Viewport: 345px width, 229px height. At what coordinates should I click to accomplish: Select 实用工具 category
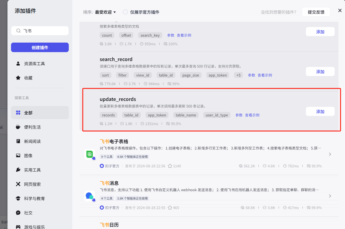[x=40, y=170]
